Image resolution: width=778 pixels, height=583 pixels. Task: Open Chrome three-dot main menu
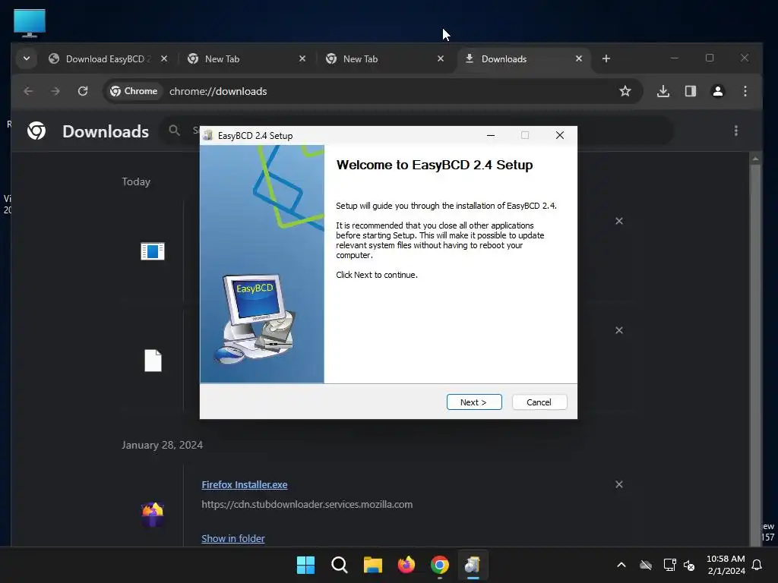[x=745, y=91]
